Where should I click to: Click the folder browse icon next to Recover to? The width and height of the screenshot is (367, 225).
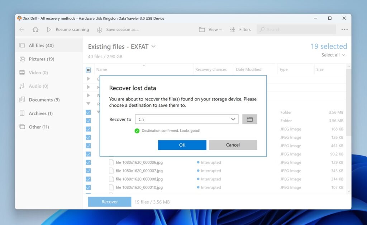tap(249, 119)
